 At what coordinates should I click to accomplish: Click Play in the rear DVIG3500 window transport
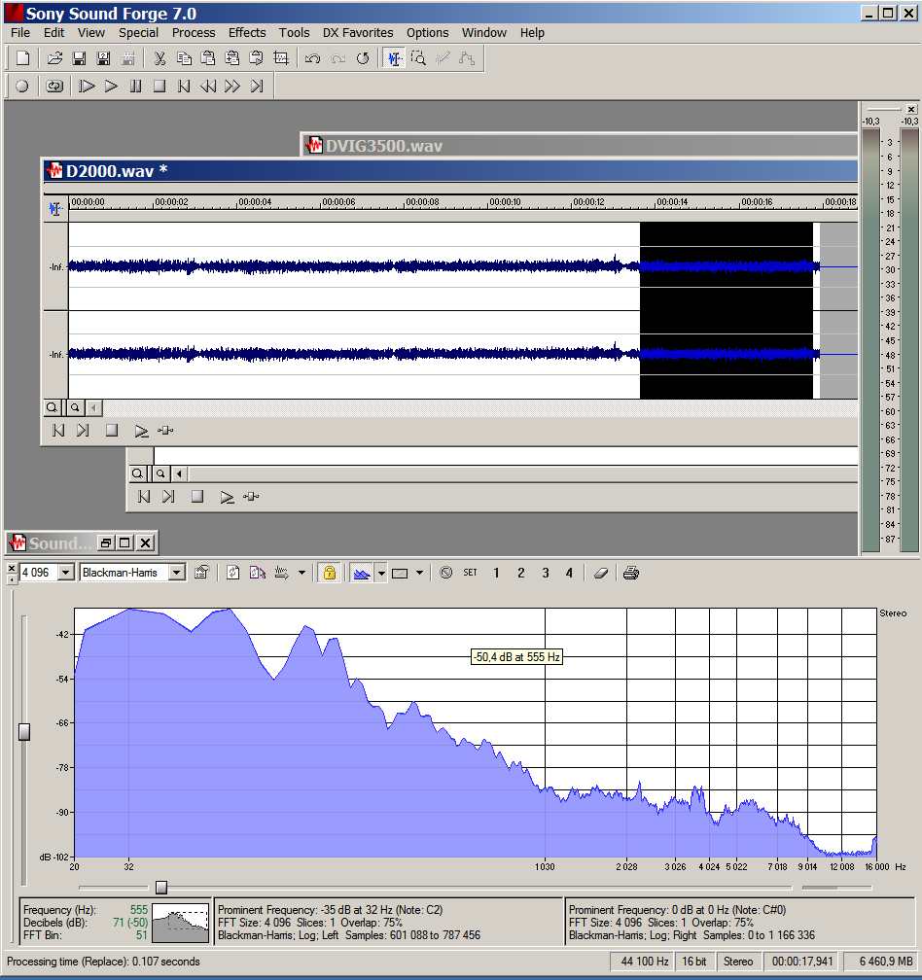point(227,496)
